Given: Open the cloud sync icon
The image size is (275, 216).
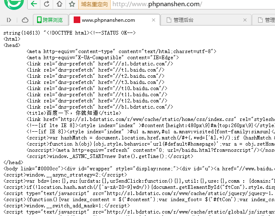Looking at the screenshot, I should (25, 20).
